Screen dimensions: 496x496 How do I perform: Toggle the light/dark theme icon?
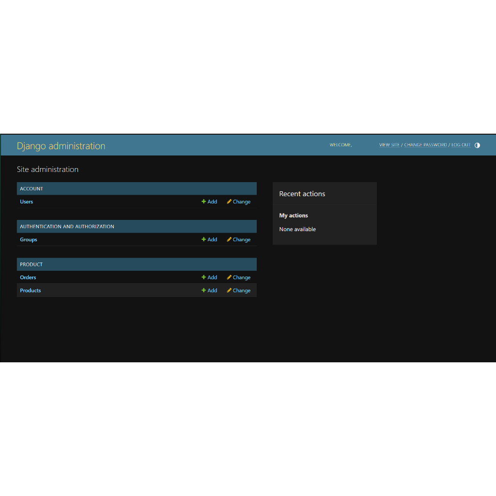(x=477, y=145)
